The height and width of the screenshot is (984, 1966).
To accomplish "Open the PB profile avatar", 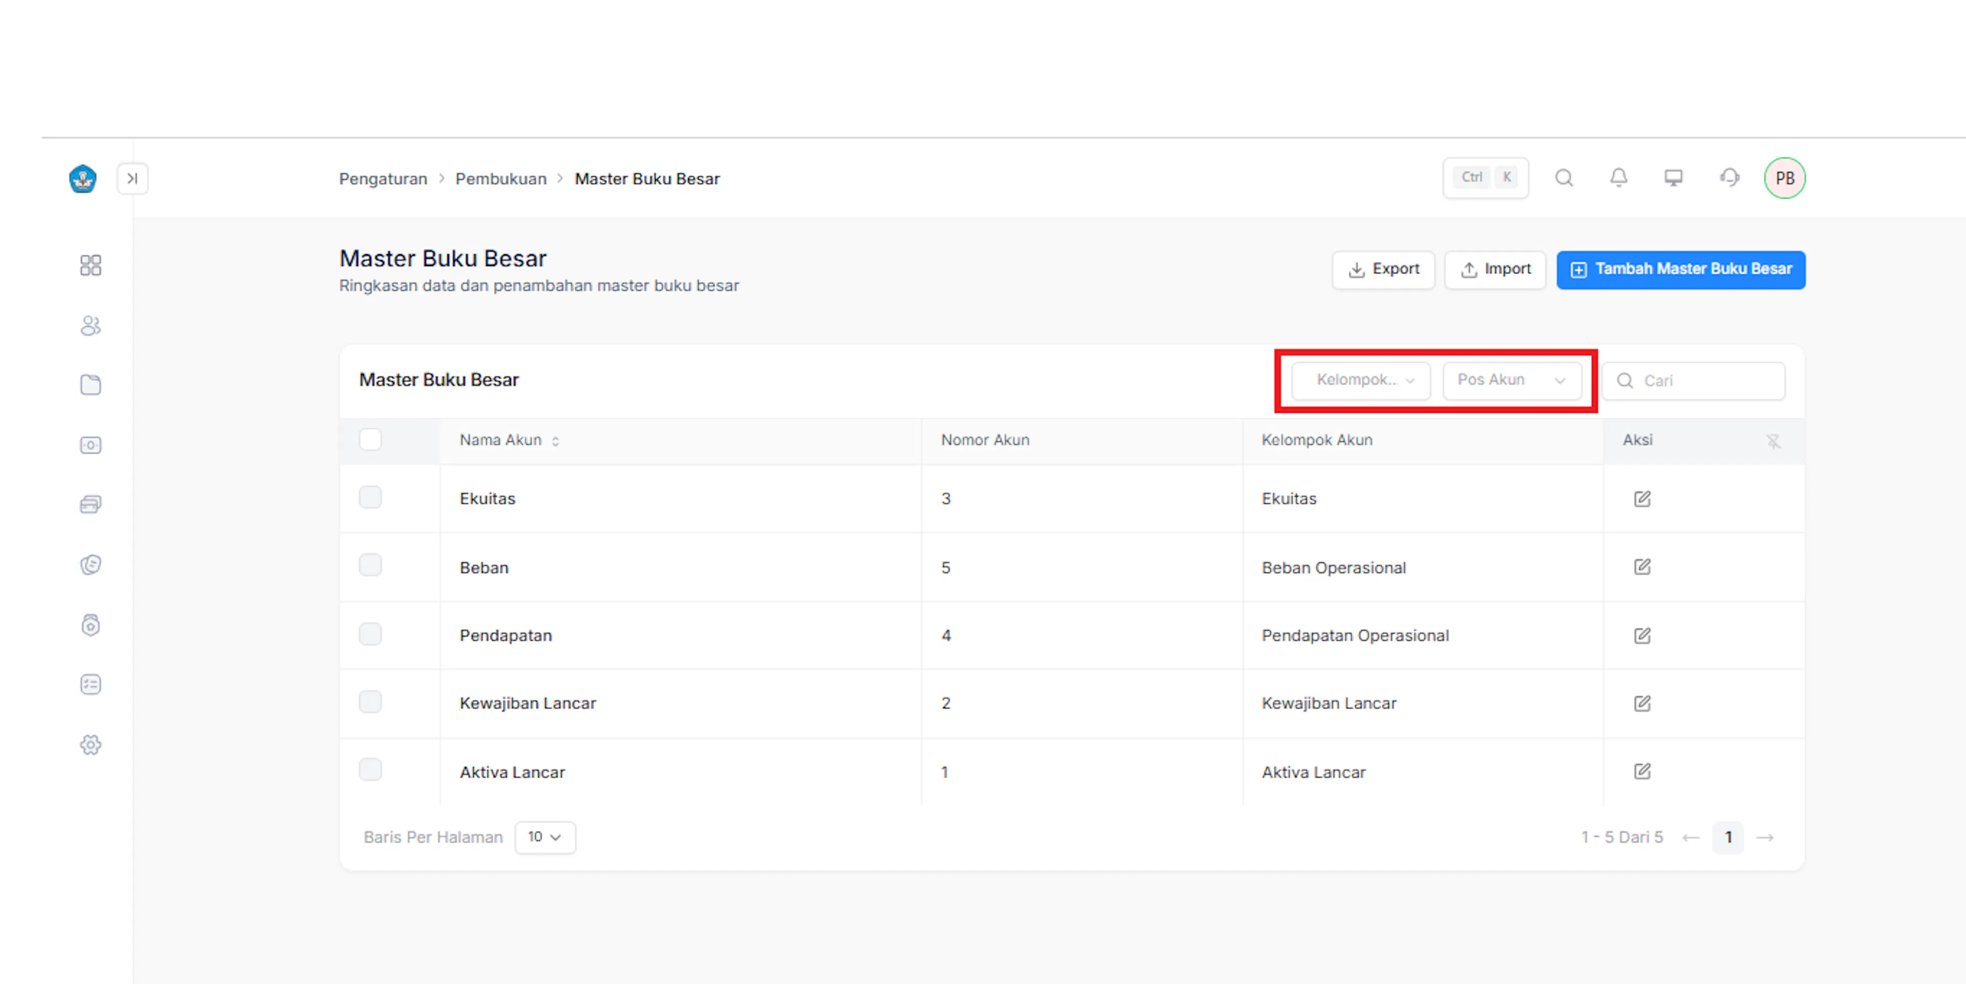I will point(1784,178).
